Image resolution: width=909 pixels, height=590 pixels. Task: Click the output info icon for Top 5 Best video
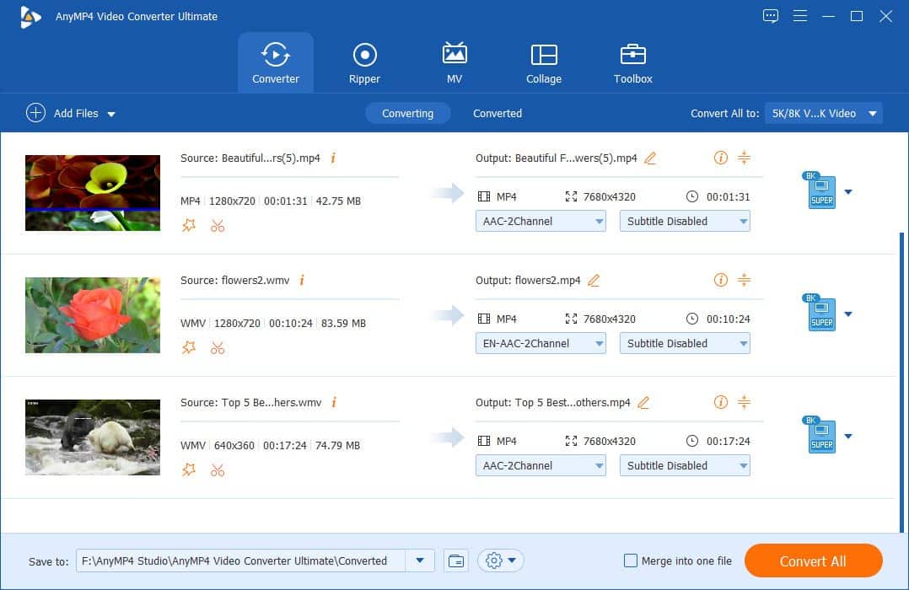click(x=720, y=402)
